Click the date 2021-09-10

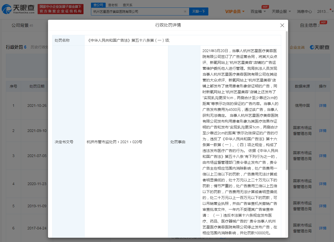37,131
